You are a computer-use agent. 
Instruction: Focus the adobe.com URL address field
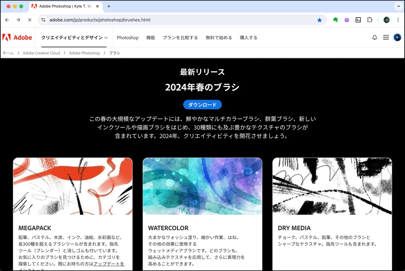tap(182, 20)
